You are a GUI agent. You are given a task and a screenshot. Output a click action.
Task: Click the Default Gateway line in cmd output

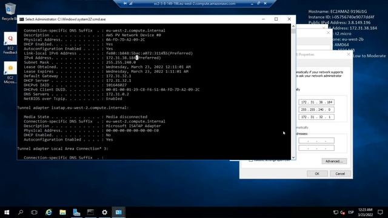coord(78,76)
